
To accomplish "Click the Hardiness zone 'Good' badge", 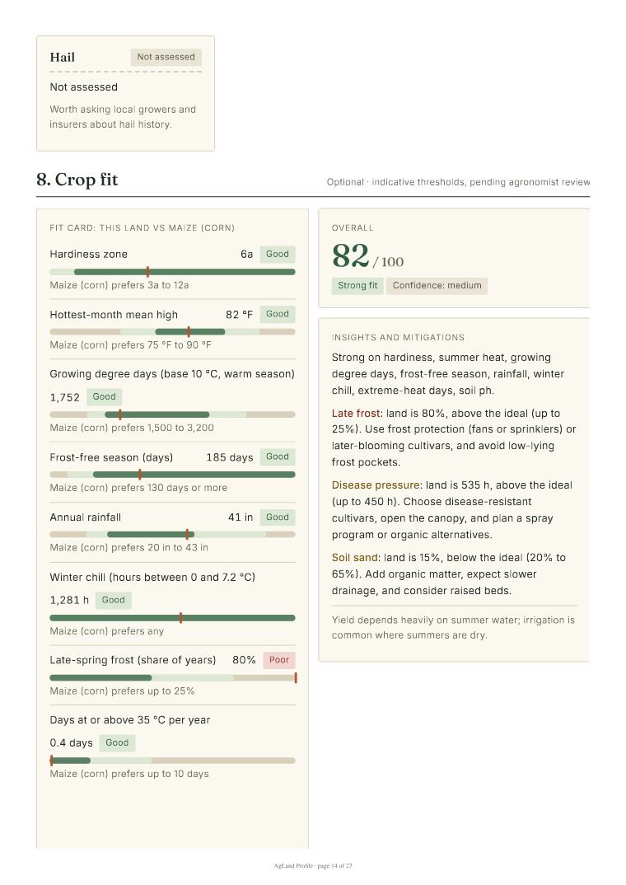I will [278, 254].
